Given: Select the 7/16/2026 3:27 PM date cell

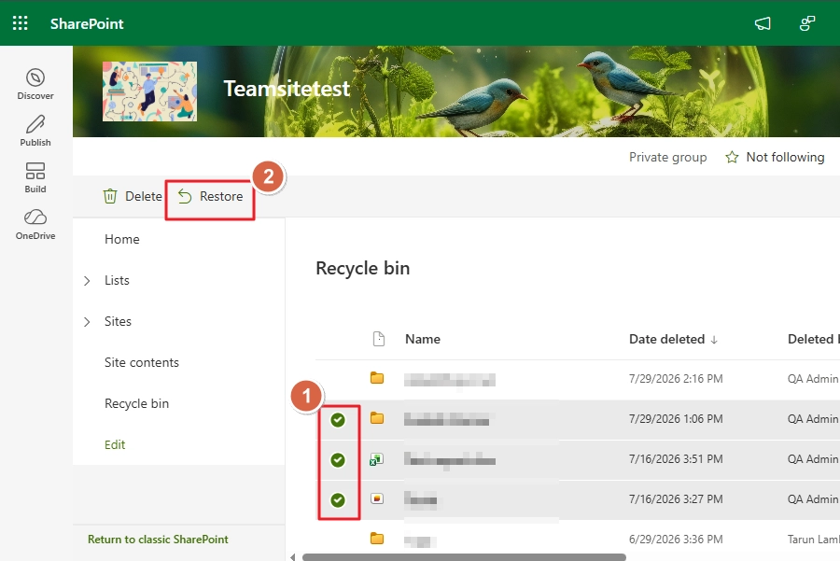Looking at the screenshot, I should (676, 498).
